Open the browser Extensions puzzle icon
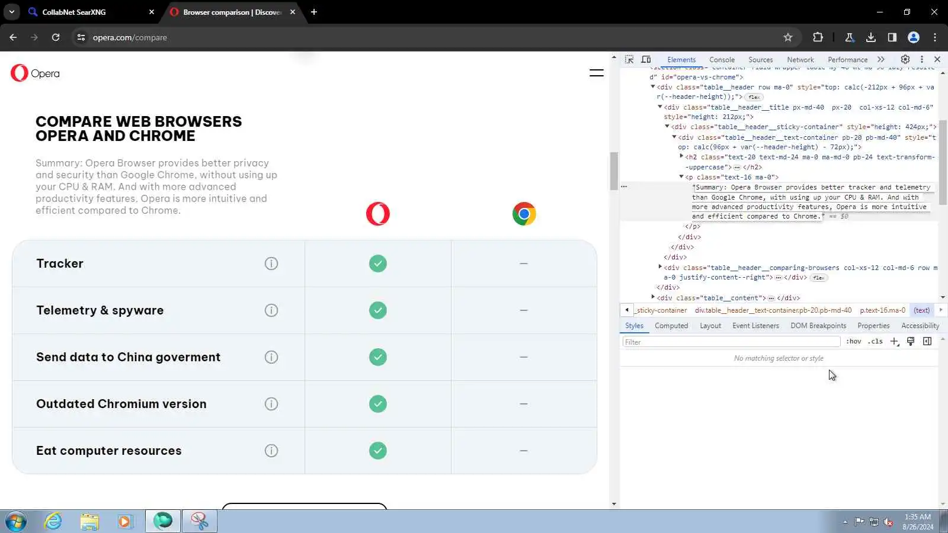Screen dimensions: 948x533 tap(818, 37)
